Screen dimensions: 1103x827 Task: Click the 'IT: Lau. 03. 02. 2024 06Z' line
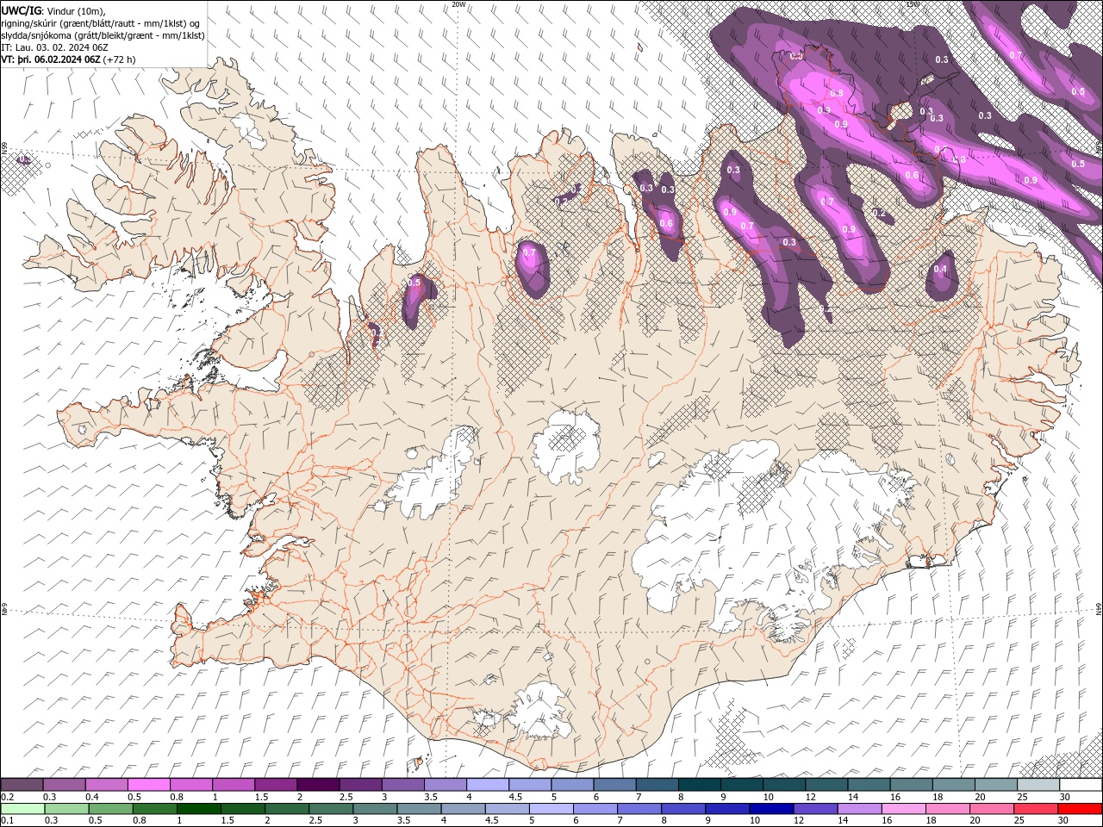[56, 47]
